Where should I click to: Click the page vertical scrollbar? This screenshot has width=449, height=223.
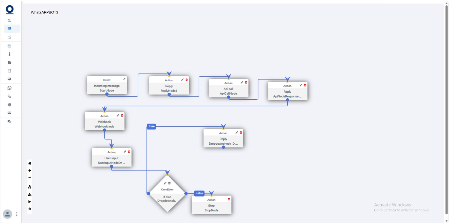[x=446, y=110]
